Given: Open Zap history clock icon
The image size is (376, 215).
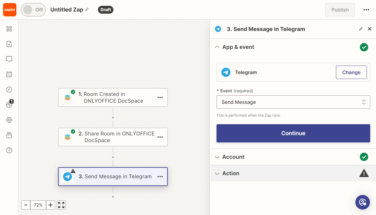Looking at the screenshot, I should (x=9, y=90).
